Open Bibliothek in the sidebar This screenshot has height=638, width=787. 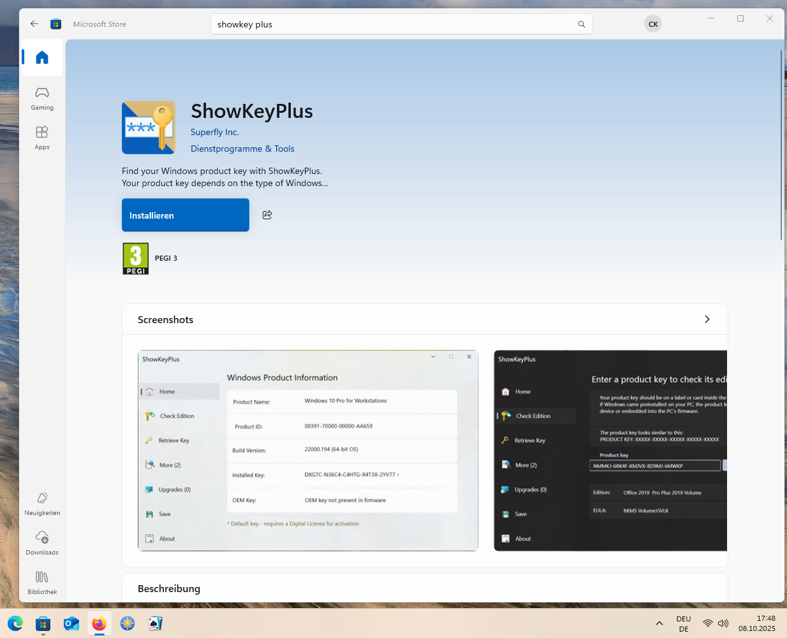(x=42, y=583)
